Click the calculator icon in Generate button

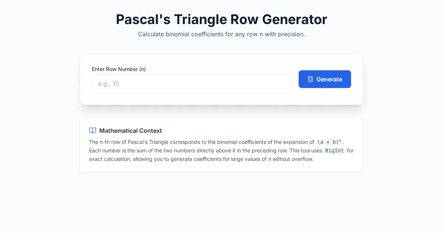tap(310, 79)
